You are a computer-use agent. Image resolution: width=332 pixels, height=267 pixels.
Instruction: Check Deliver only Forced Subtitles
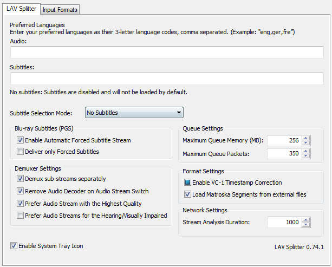point(21,152)
